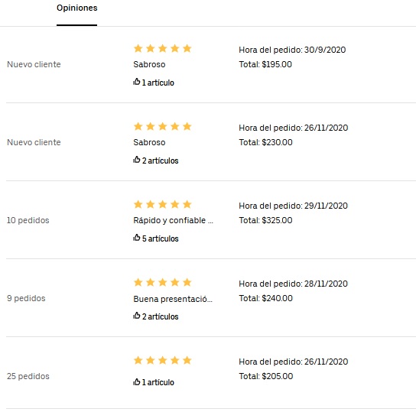Open '2 artículos' link on 28/11/2020 review
This screenshot has height=412, width=416.
pos(161,316)
